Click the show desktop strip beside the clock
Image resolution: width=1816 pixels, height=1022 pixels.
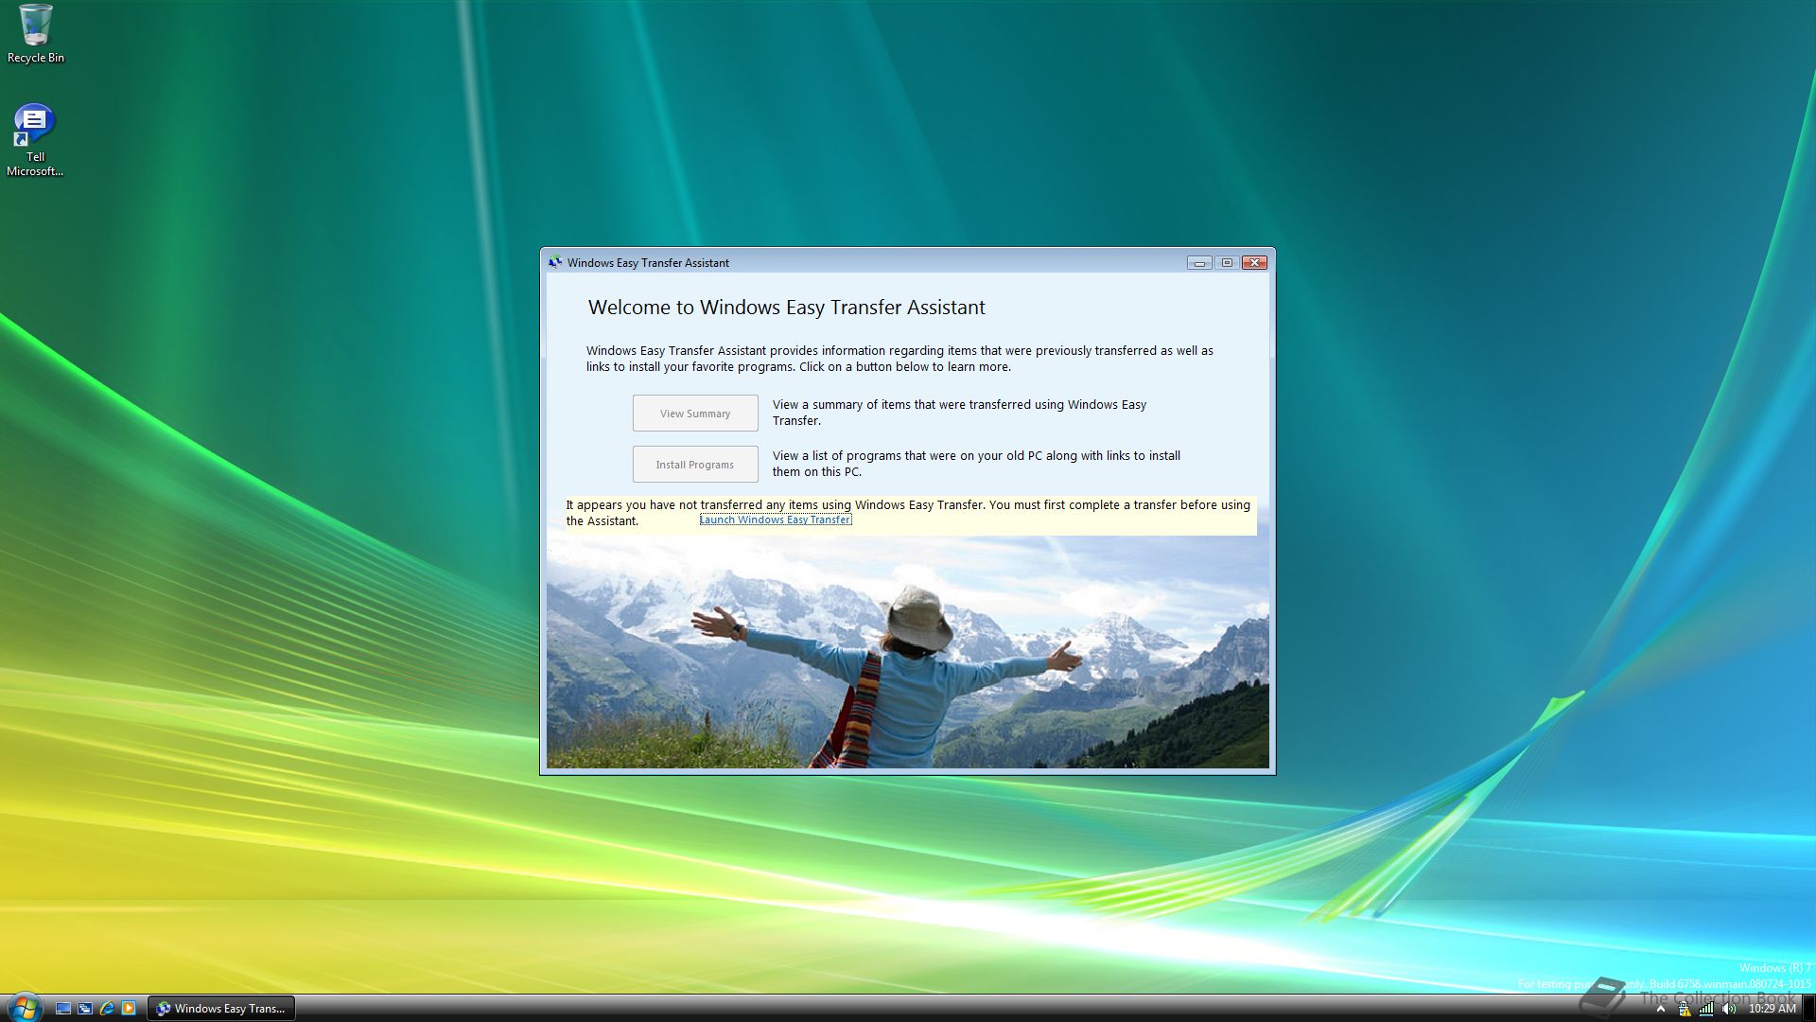1808,1008
